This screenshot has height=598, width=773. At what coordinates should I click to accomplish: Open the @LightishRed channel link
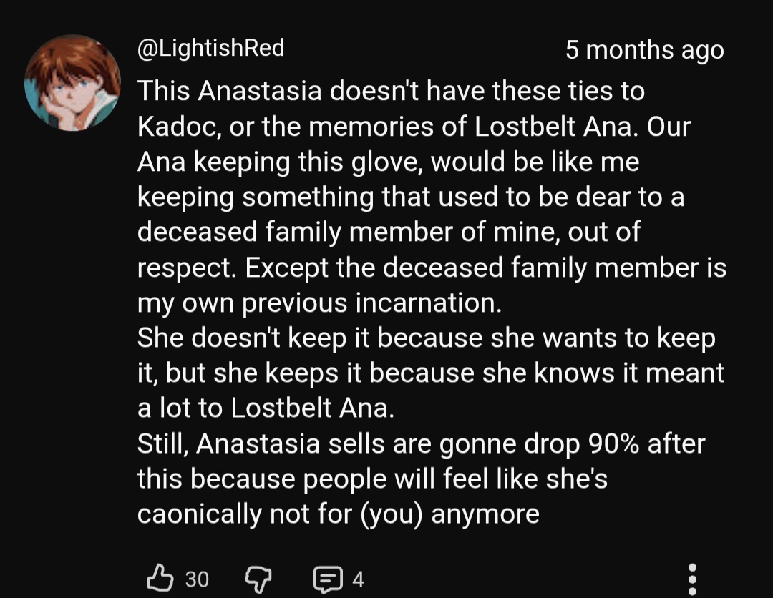pos(210,48)
